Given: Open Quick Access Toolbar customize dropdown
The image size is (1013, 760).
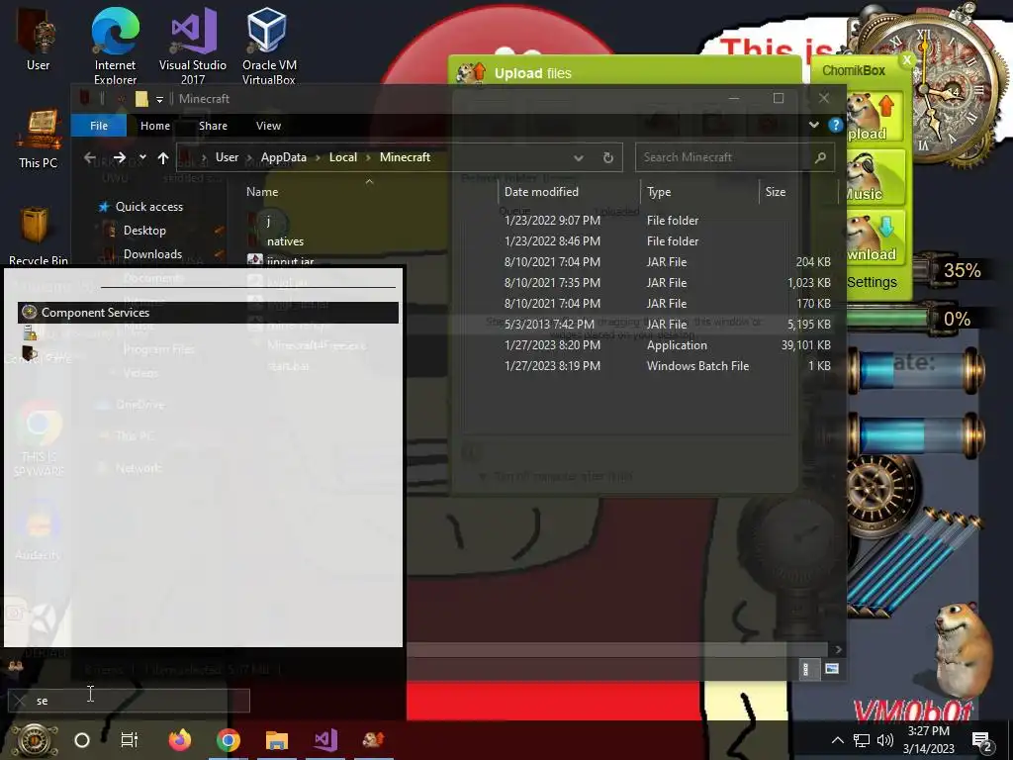Looking at the screenshot, I should click(x=159, y=100).
